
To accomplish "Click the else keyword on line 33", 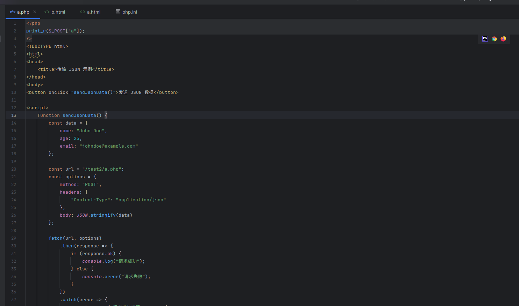I will pyautogui.click(x=82, y=269).
